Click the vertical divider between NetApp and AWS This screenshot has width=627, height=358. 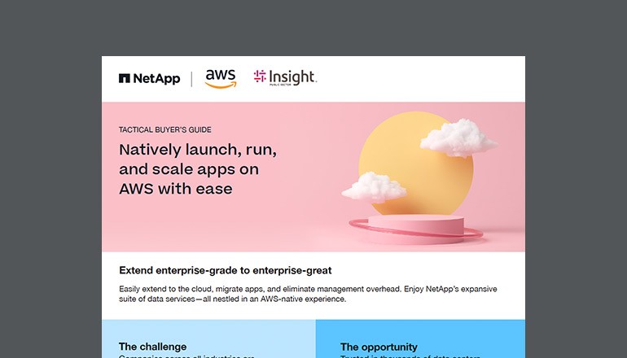[x=191, y=79]
